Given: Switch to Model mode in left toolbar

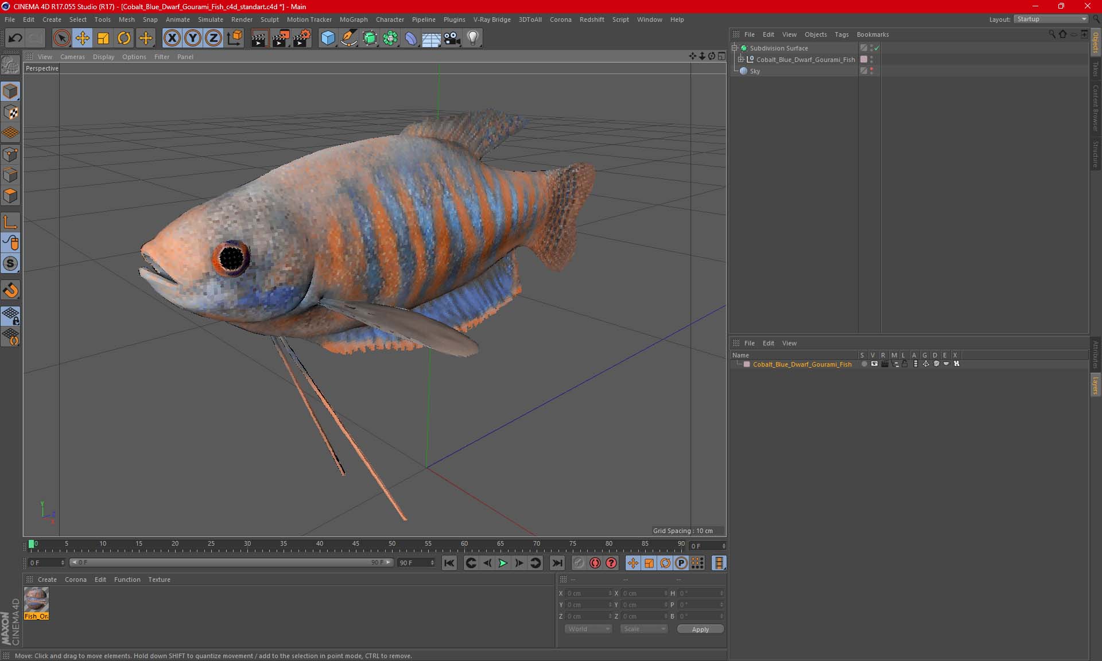Looking at the screenshot, I should [10, 91].
